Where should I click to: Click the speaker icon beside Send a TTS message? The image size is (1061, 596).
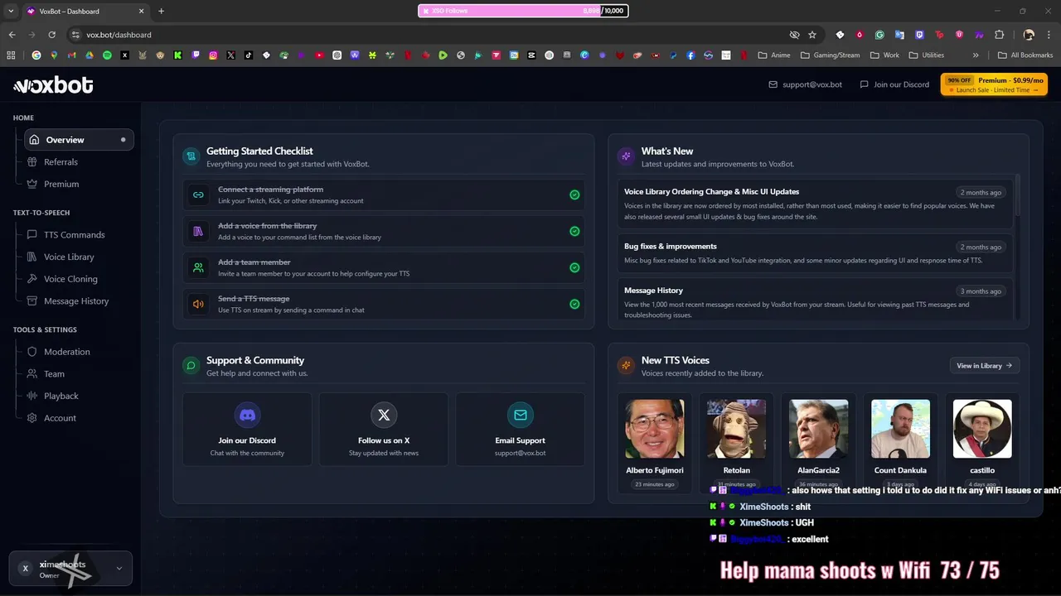click(198, 304)
